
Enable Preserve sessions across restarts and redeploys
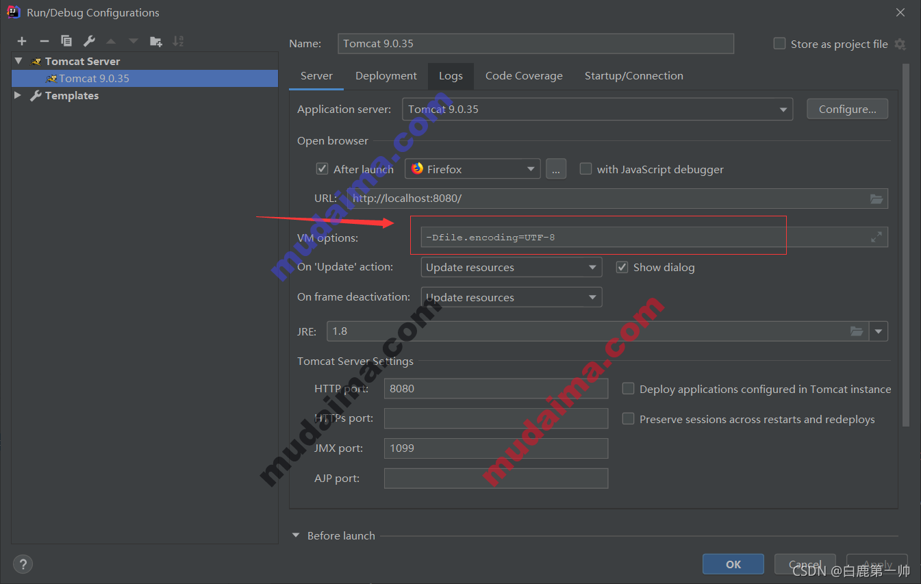pyautogui.click(x=628, y=419)
